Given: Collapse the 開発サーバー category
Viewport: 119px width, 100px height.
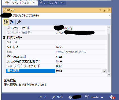Looking at the screenshot, I should point(4,38).
